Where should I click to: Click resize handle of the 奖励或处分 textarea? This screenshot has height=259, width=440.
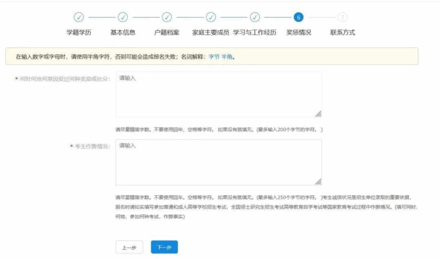click(x=318, y=114)
